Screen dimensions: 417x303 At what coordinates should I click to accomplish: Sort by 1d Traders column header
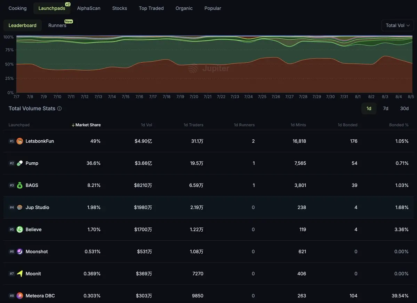(x=194, y=125)
